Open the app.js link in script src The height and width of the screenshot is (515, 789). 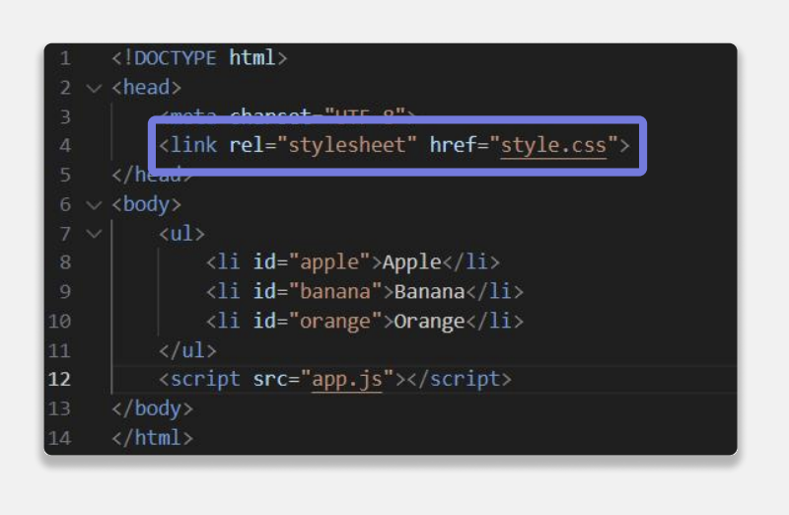point(347,380)
